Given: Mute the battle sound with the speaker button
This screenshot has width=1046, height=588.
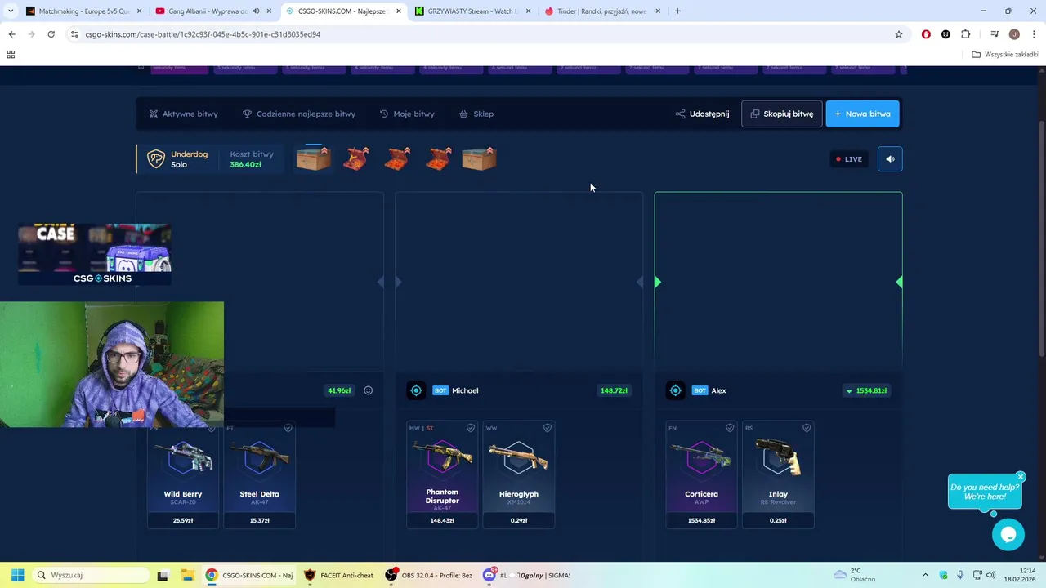Looking at the screenshot, I should coord(890,159).
